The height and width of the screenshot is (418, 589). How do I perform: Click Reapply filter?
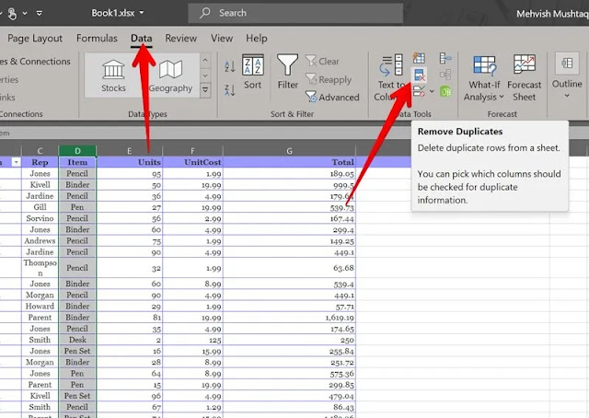(x=329, y=79)
